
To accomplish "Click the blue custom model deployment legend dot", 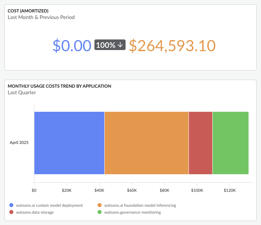I will 11,205.
